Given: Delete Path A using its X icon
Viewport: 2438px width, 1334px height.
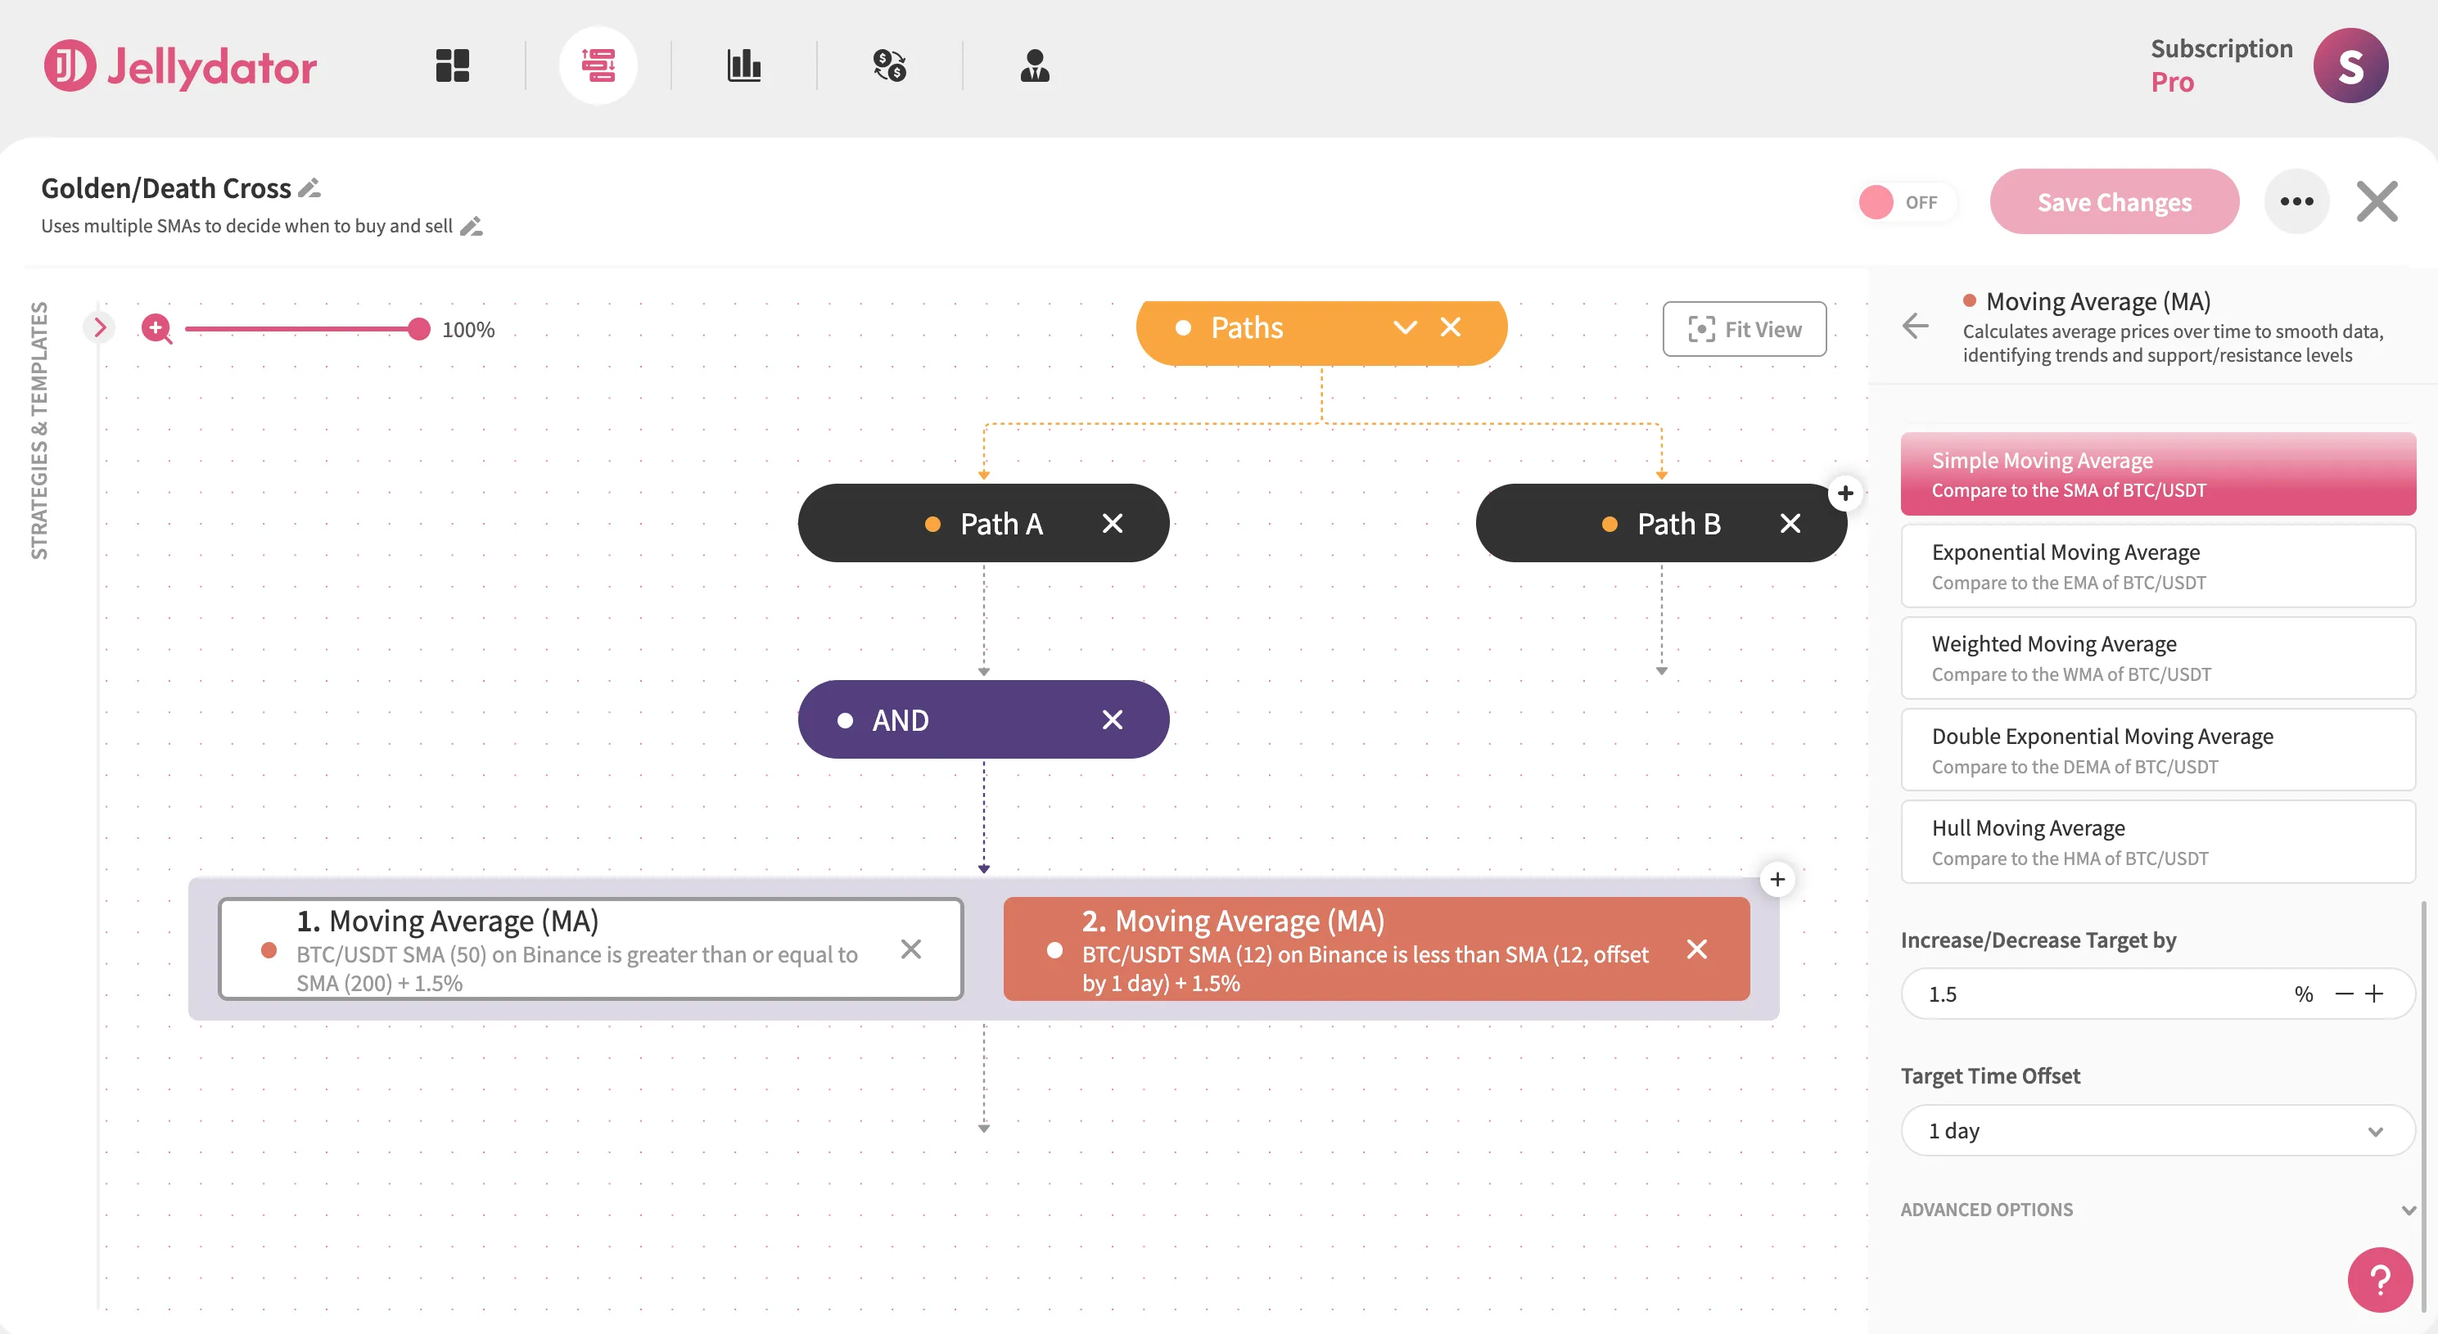Looking at the screenshot, I should click(1113, 523).
